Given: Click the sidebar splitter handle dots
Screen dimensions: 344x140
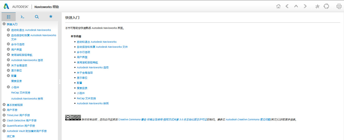Looking at the screenshot, I should [60, 81].
